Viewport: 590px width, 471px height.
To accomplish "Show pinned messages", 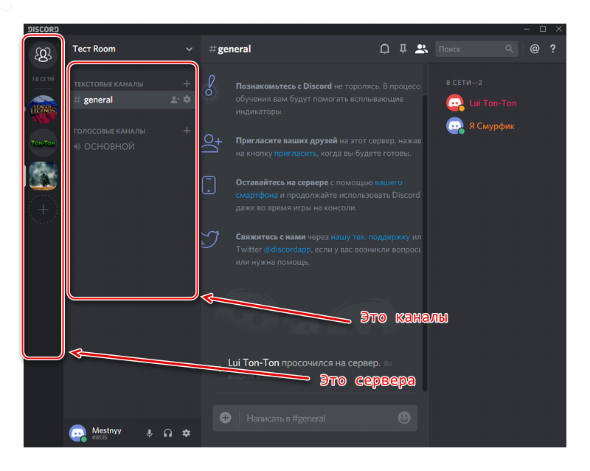I will pos(403,49).
